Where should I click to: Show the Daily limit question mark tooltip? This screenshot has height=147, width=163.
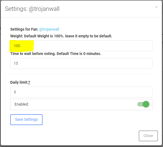[29, 83]
